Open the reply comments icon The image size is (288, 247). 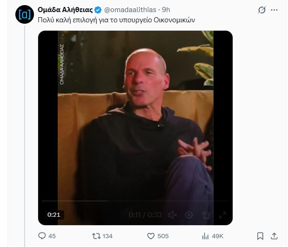point(42,236)
